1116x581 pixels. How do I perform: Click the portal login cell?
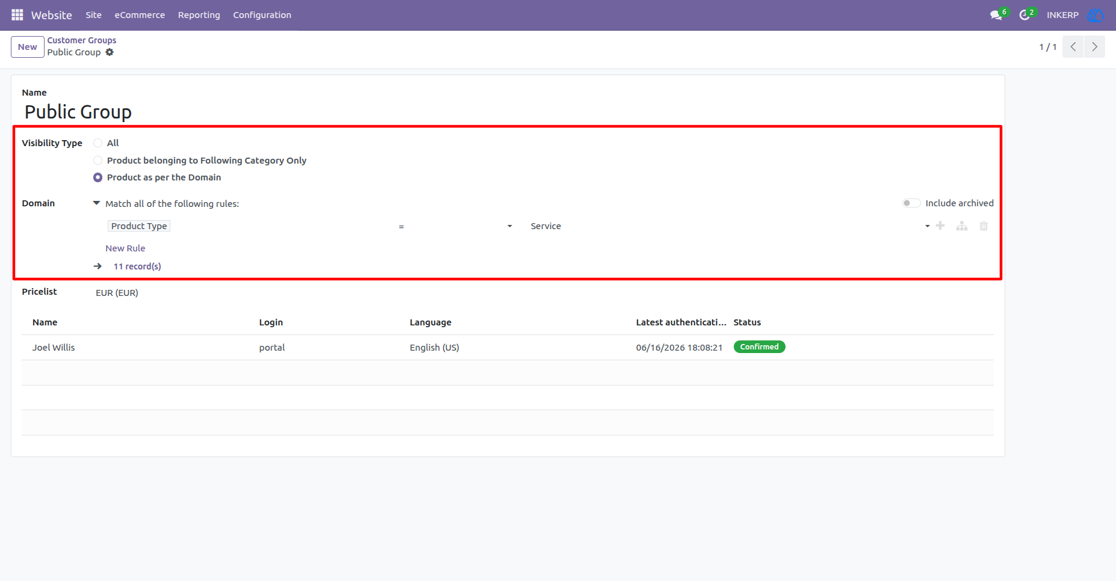coord(272,348)
